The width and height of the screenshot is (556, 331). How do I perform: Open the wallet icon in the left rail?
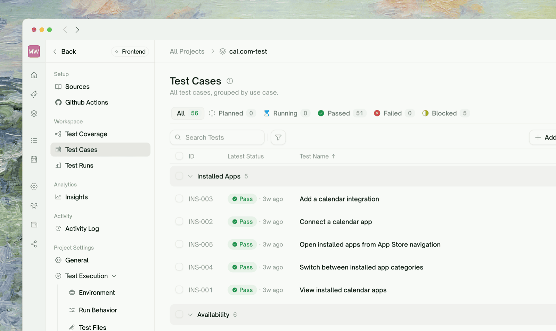34,225
